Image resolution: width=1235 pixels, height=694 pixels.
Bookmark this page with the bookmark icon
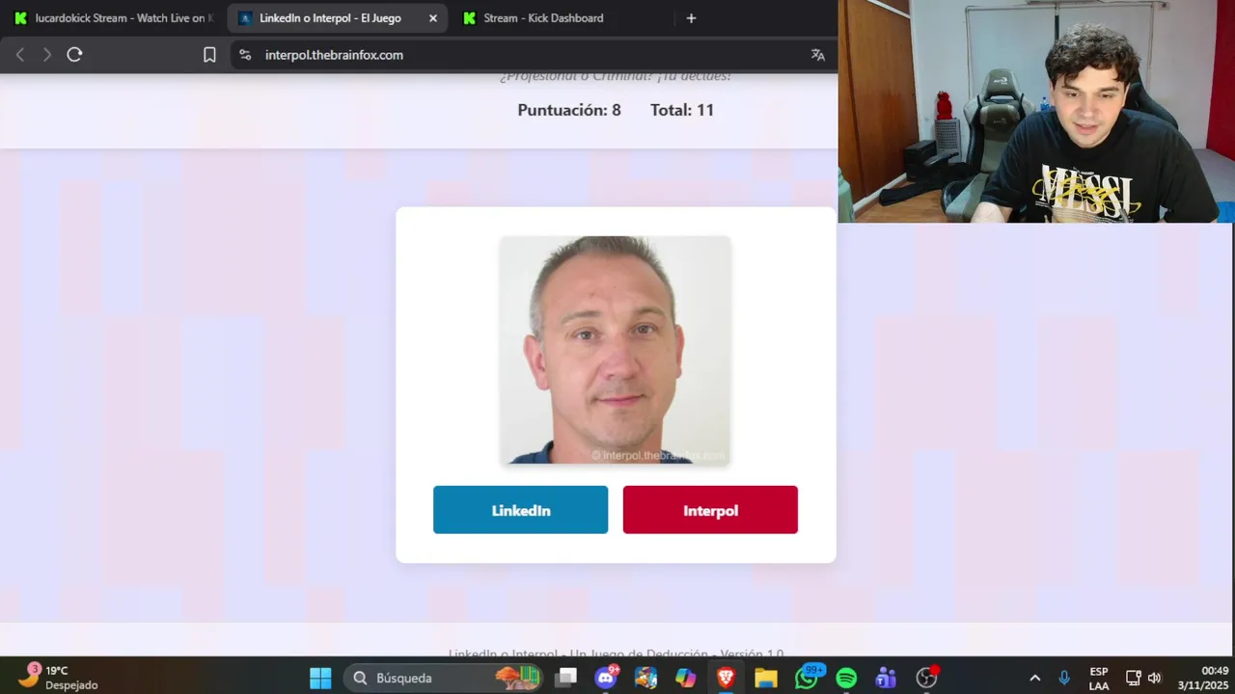pyautogui.click(x=209, y=55)
